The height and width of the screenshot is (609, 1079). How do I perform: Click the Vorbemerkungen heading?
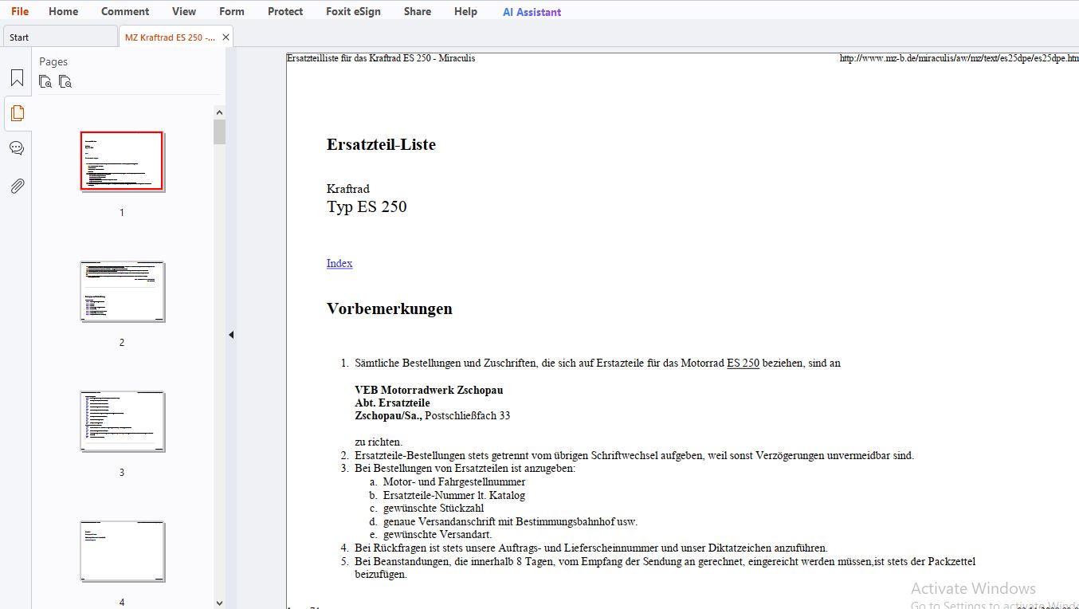click(x=390, y=308)
